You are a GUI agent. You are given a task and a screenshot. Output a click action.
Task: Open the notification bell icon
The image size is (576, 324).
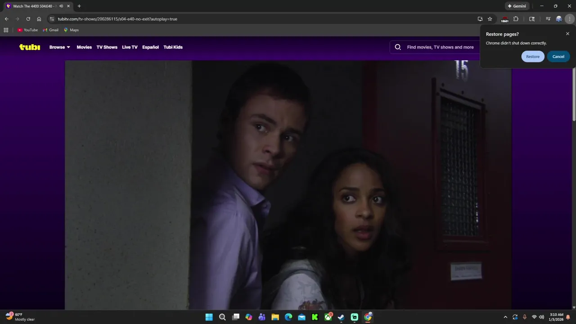pos(568,317)
